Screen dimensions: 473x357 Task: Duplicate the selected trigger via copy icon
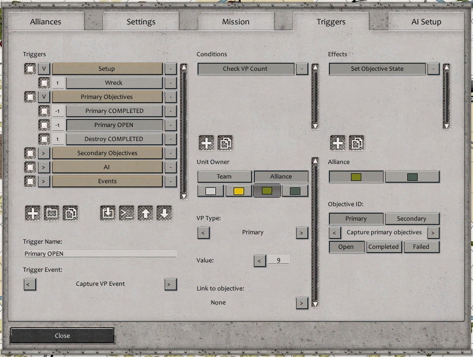pyautogui.click(x=71, y=213)
